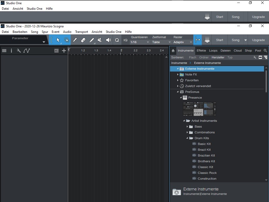The width and height of the screenshot is (269, 202).
Task: Switch to the Loops browser tab
Action: pos(213,50)
